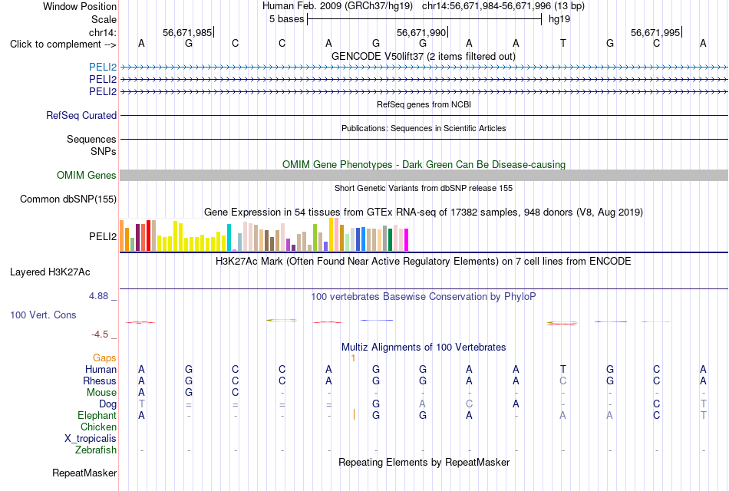Click 'Short Genetic Variants from dbSNP release 155'

(x=424, y=188)
